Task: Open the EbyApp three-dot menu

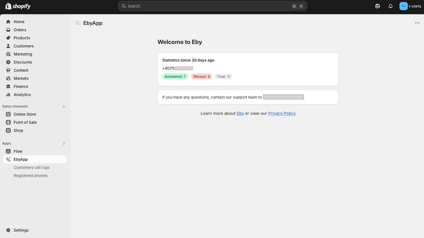Action: click(417, 23)
